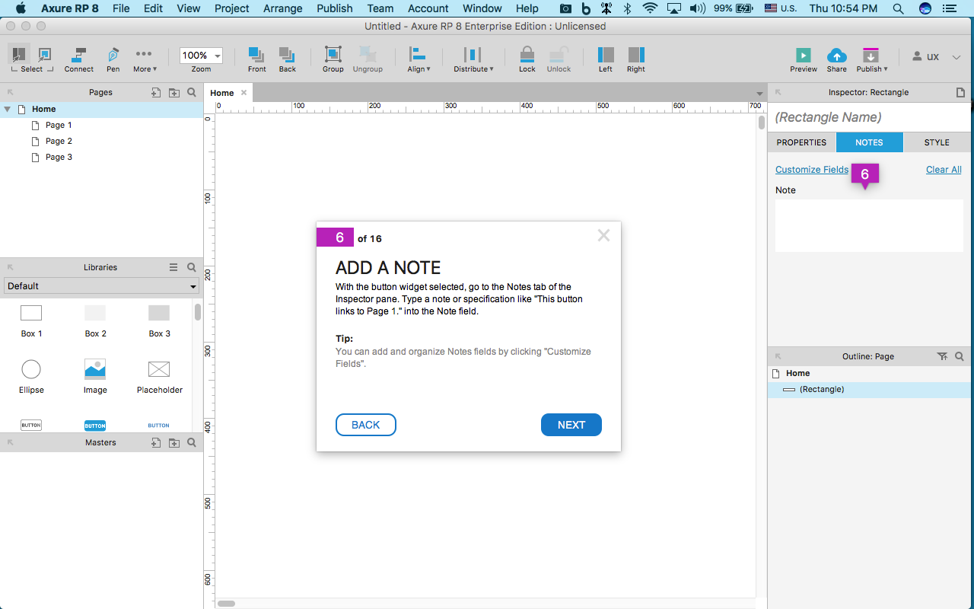Send the selection to Back

pos(287,59)
